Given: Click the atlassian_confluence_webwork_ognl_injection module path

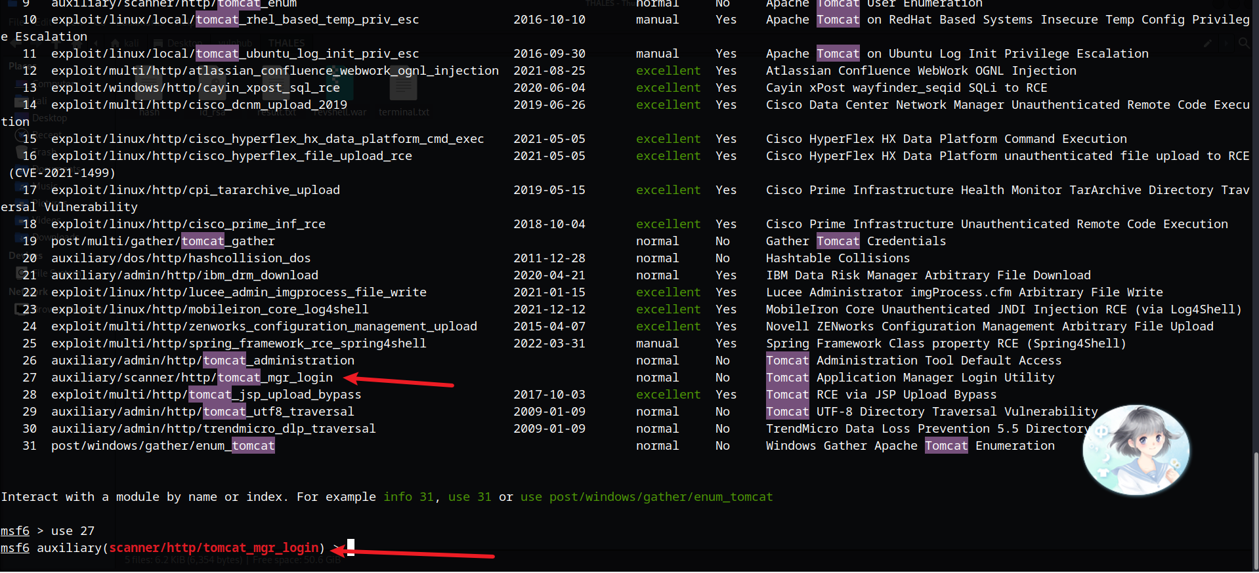Looking at the screenshot, I should pos(274,71).
